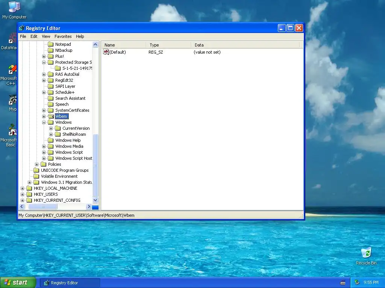Click the tree's vertical scrollbar thumb

[95, 165]
